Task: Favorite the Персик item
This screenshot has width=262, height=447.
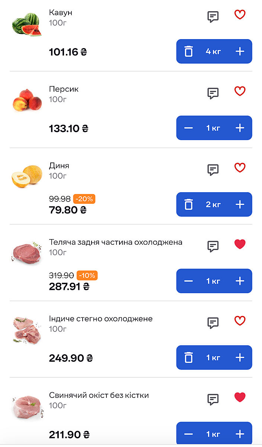Action: coord(240,91)
